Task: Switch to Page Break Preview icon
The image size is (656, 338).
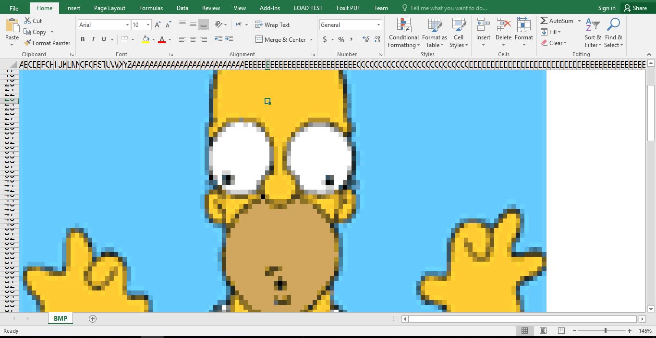Action: [561, 331]
